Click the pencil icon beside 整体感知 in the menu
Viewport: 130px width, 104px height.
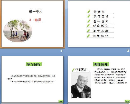coord(89,21)
